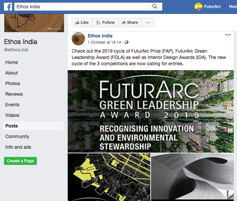Click the 1 October at 16:14 timestamp

coord(104,42)
